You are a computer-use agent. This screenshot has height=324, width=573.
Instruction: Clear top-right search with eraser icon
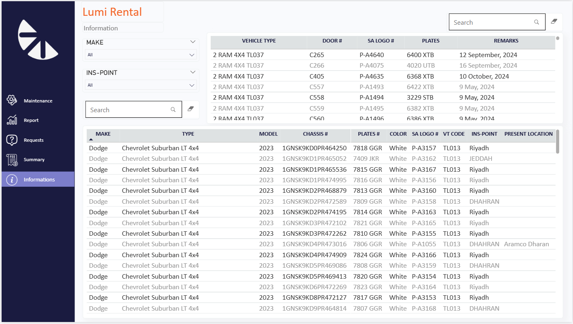click(x=554, y=21)
